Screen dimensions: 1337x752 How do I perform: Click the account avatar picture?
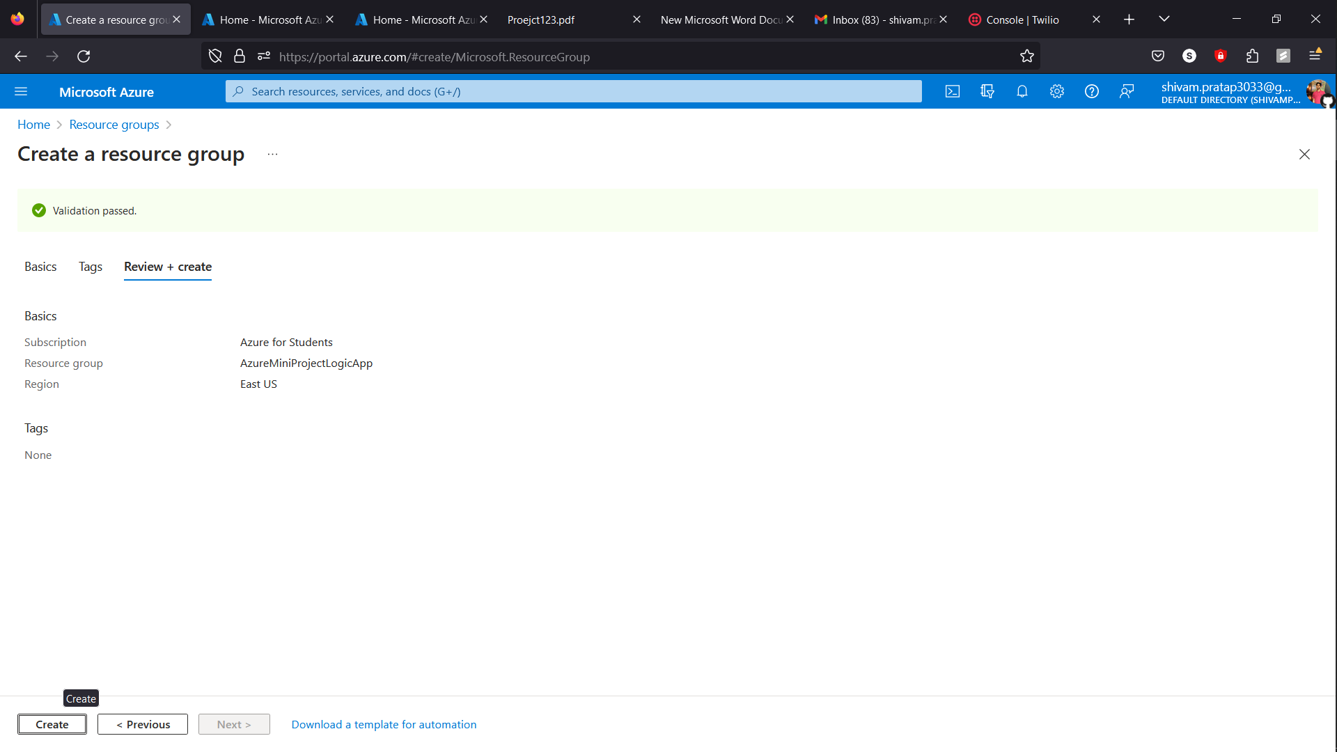1318,91
